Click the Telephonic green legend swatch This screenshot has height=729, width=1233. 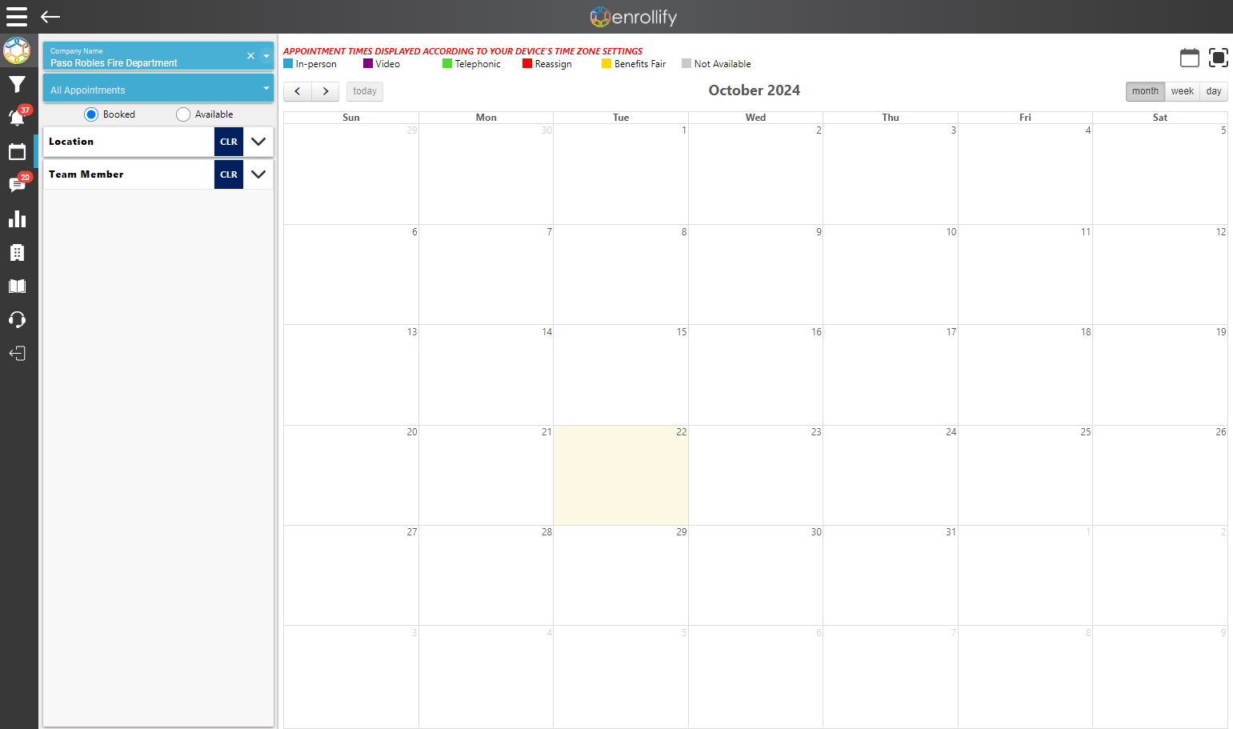point(447,63)
